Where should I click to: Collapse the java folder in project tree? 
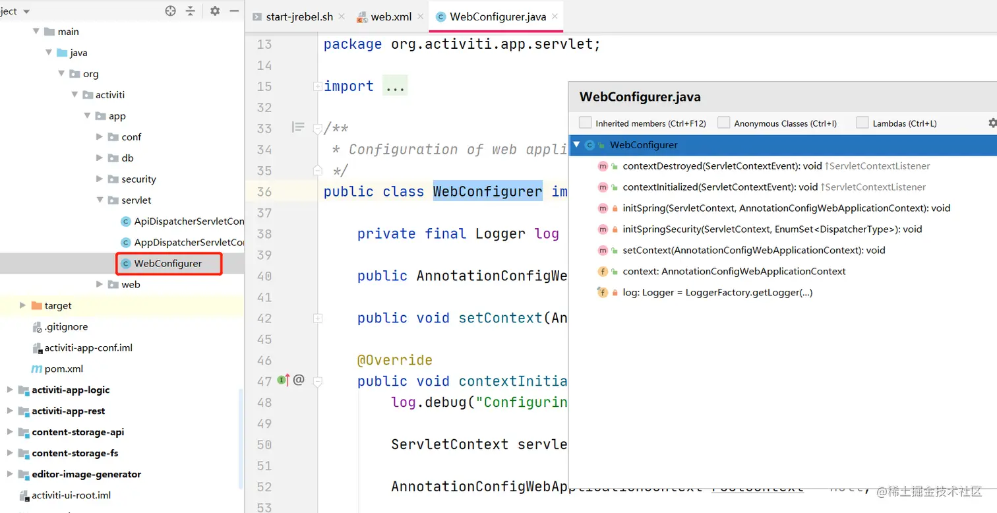(49, 53)
